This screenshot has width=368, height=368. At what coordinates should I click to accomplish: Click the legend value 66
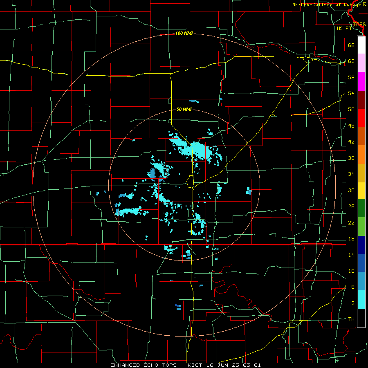[x=351, y=45]
